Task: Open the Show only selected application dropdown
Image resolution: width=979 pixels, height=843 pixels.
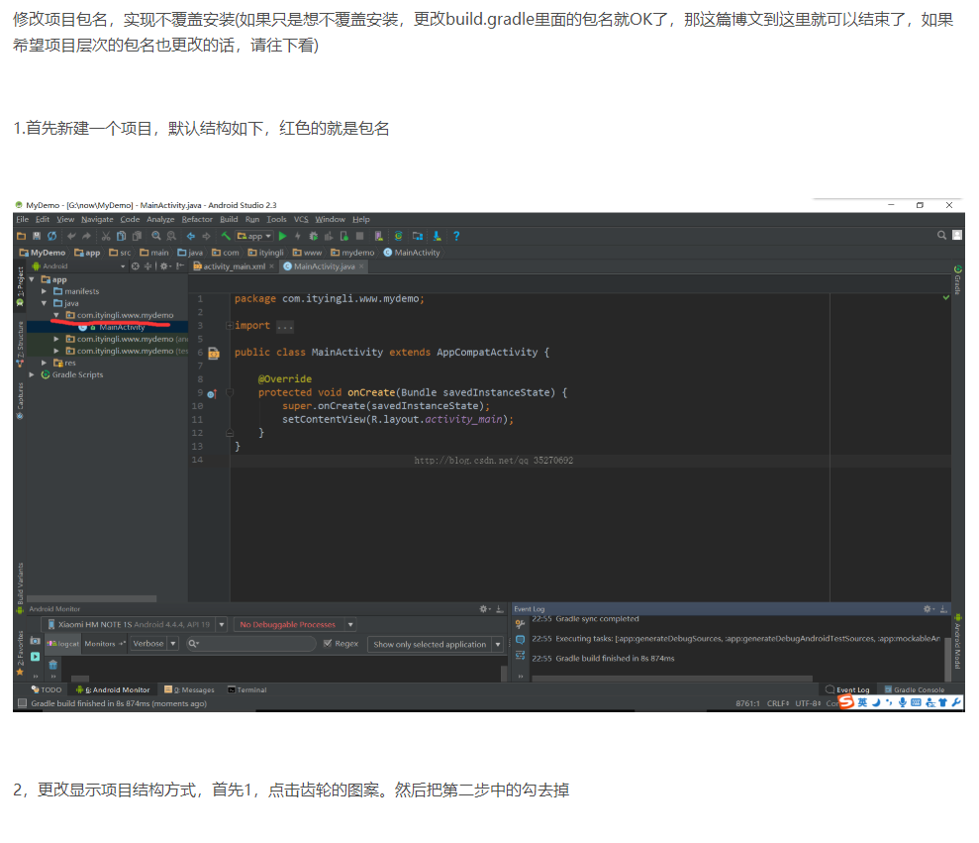Action: pos(436,644)
